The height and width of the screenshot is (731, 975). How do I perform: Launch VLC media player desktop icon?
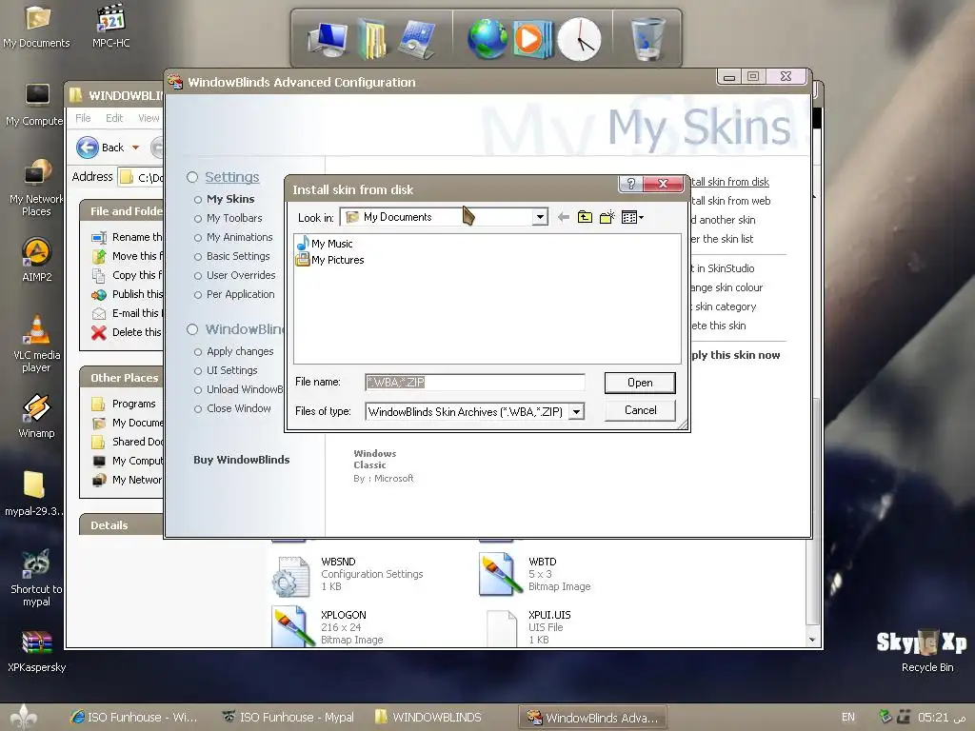pos(37,344)
